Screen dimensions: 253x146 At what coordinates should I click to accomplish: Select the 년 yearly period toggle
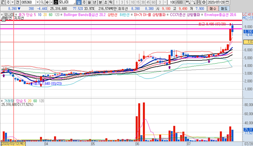tap(95, 2)
